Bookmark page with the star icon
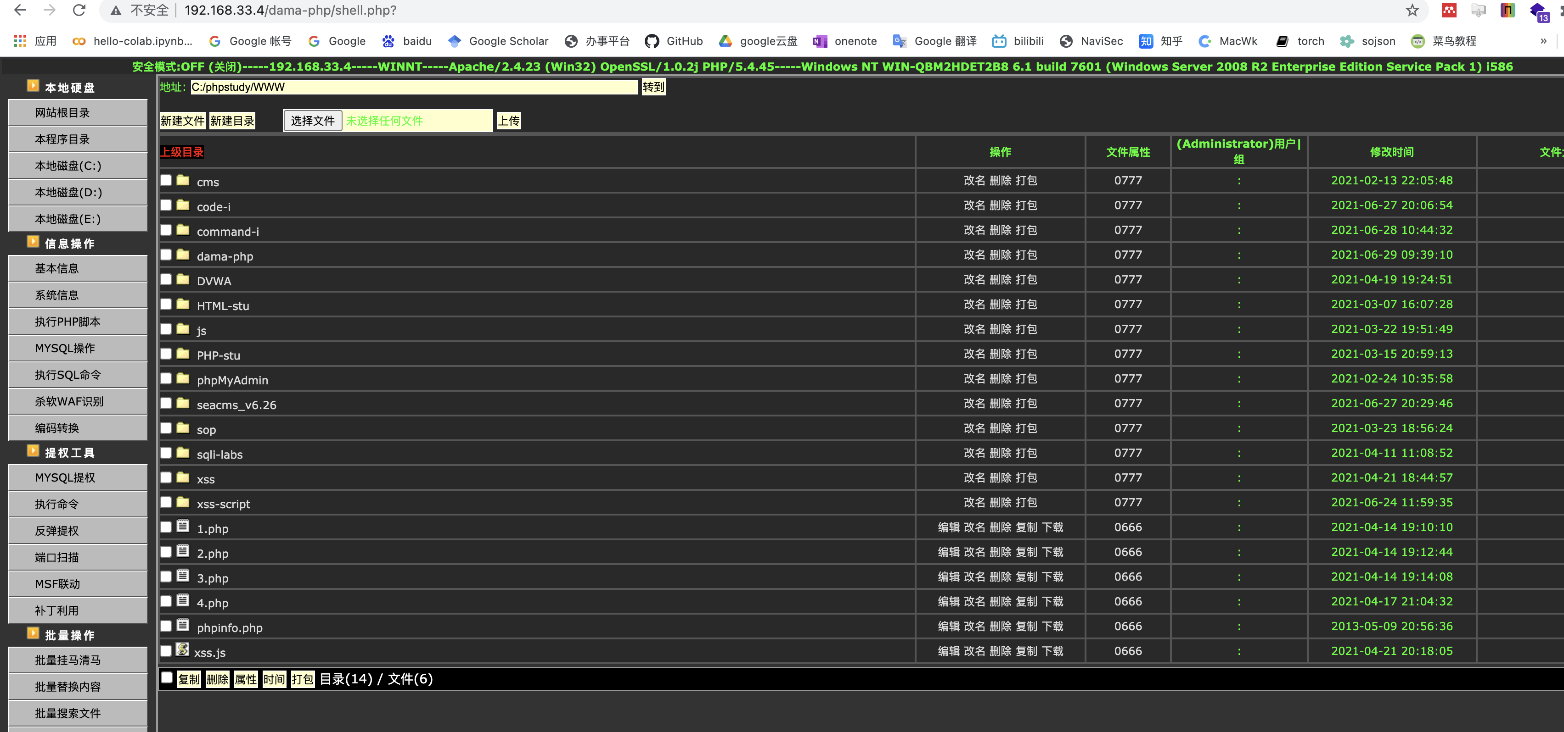The image size is (1564, 732). [1412, 10]
